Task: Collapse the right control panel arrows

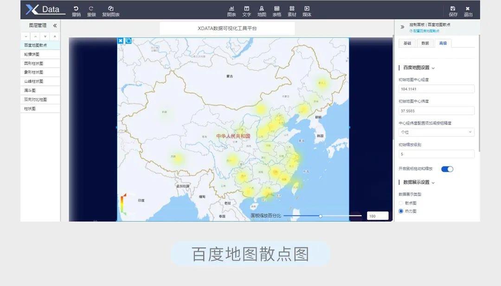Action: click(x=402, y=27)
